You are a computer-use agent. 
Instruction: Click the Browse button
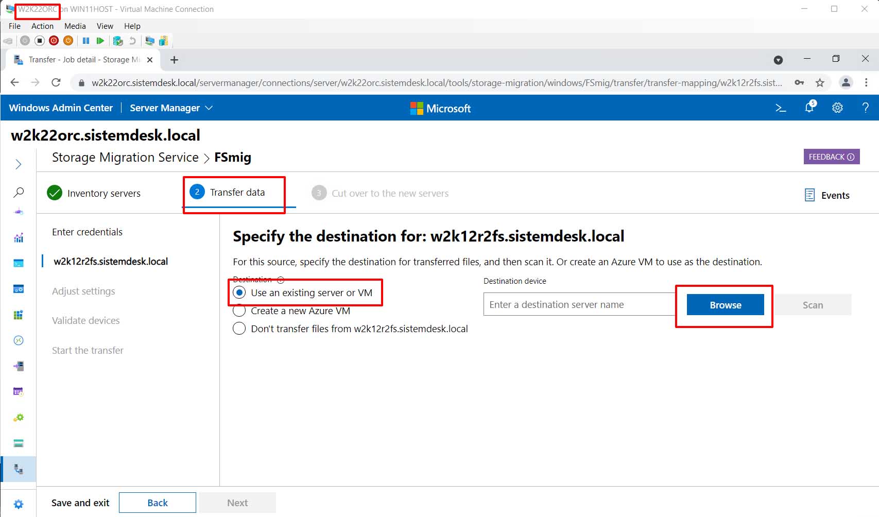click(x=725, y=305)
